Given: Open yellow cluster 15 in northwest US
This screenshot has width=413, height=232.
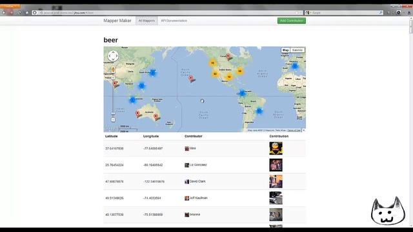Looking at the screenshot, I should click(x=212, y=63).
